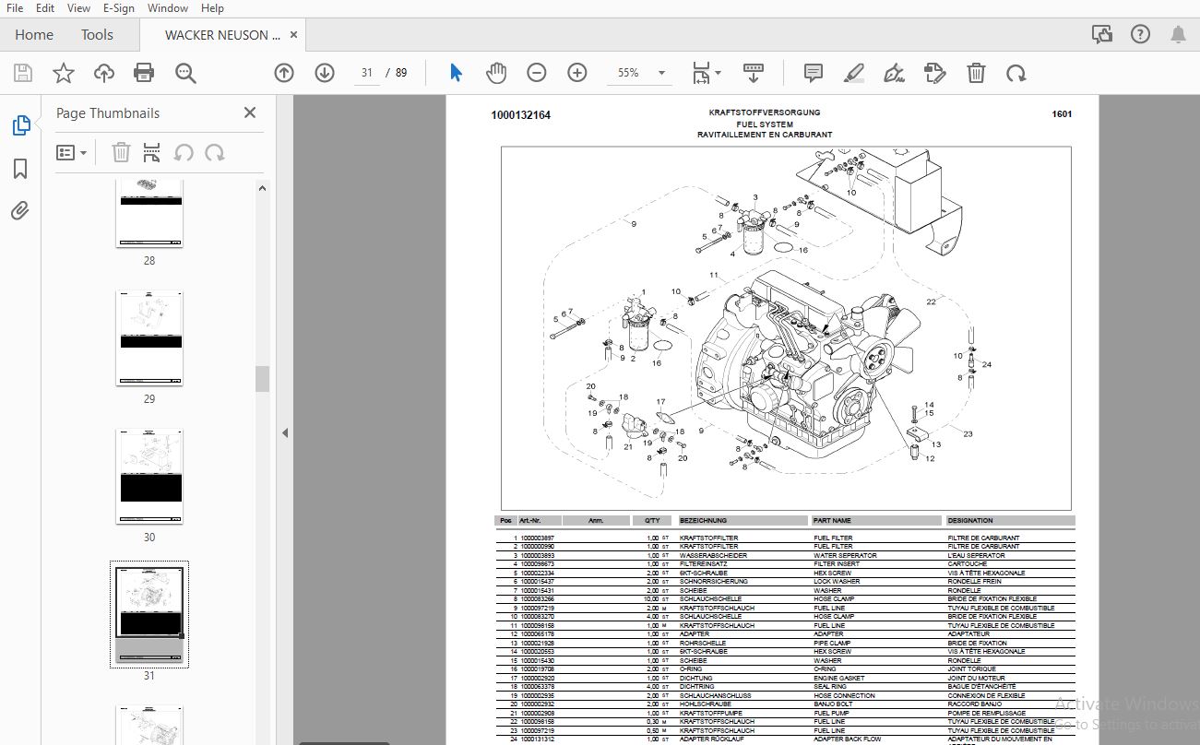Print the document using the printer icon

144,73
